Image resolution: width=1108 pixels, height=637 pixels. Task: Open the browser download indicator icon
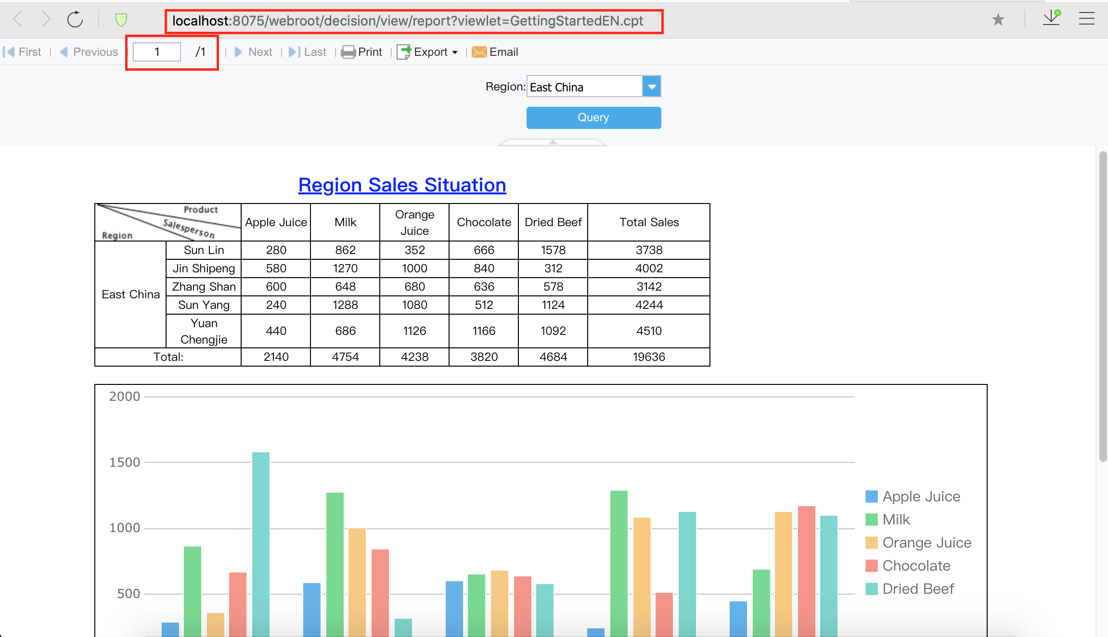pos(1051,18)
